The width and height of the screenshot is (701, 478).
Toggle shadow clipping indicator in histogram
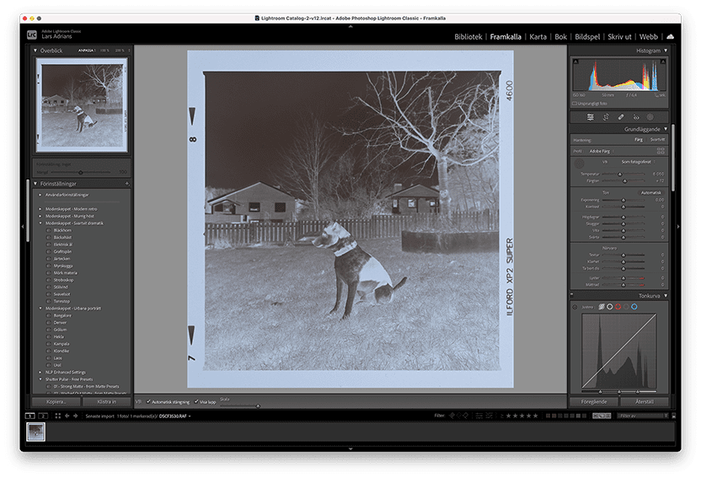(x=575, y=62)
